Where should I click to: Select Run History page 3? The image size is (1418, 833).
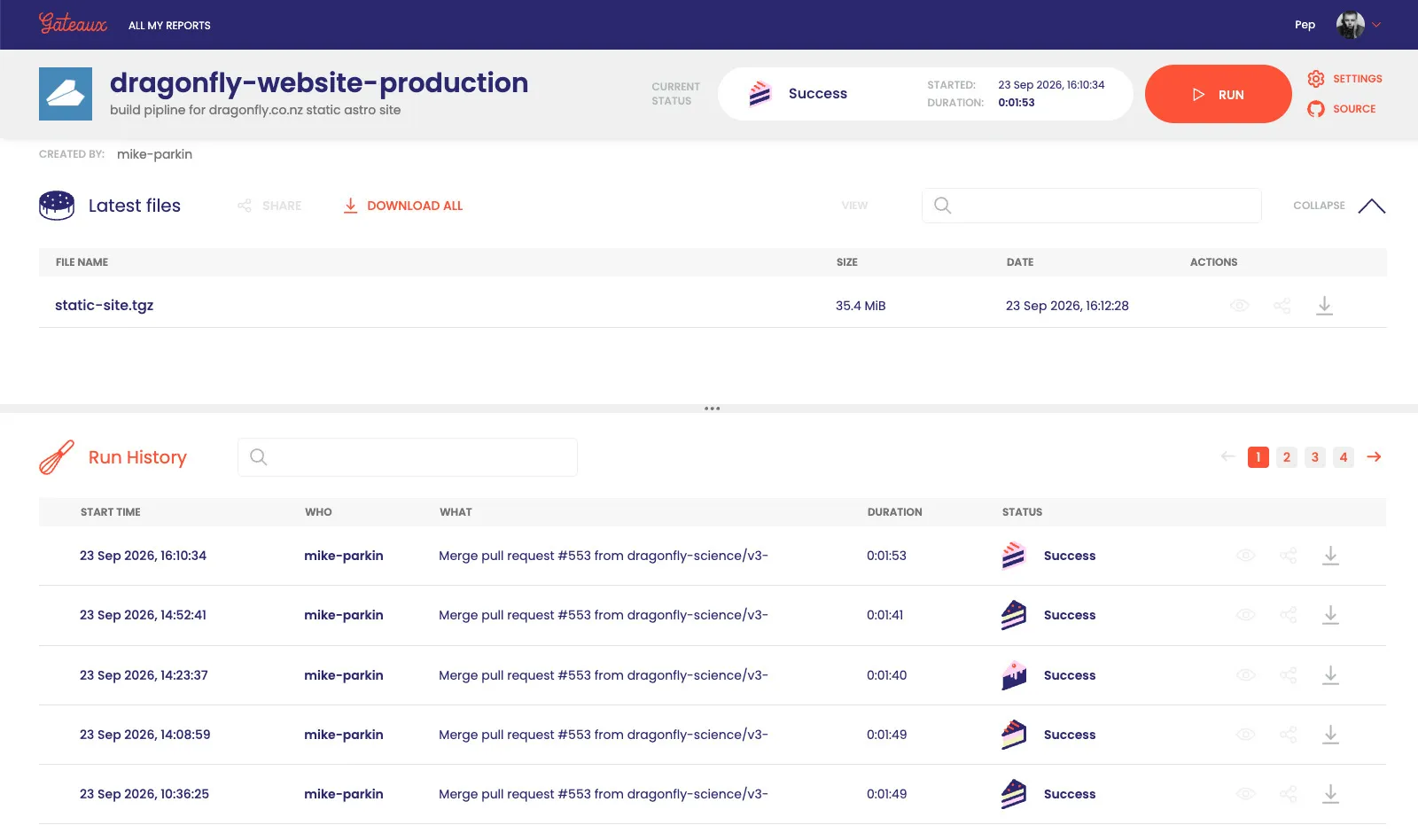pos(1315,457)
